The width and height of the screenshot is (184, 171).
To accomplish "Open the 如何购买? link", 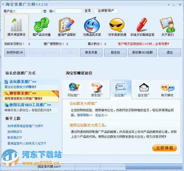I will click(15, 132).
